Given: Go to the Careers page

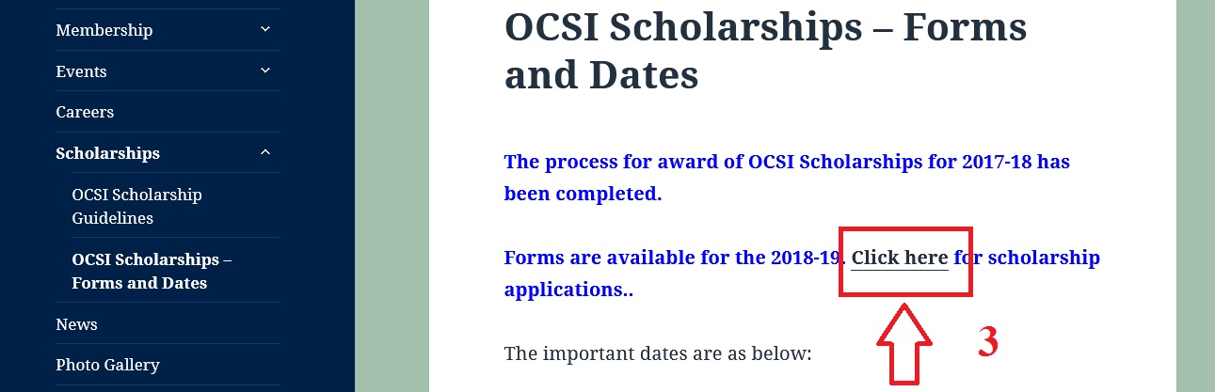Looking at the screenshot, I should pyautogui.click(x=85, y=112).
